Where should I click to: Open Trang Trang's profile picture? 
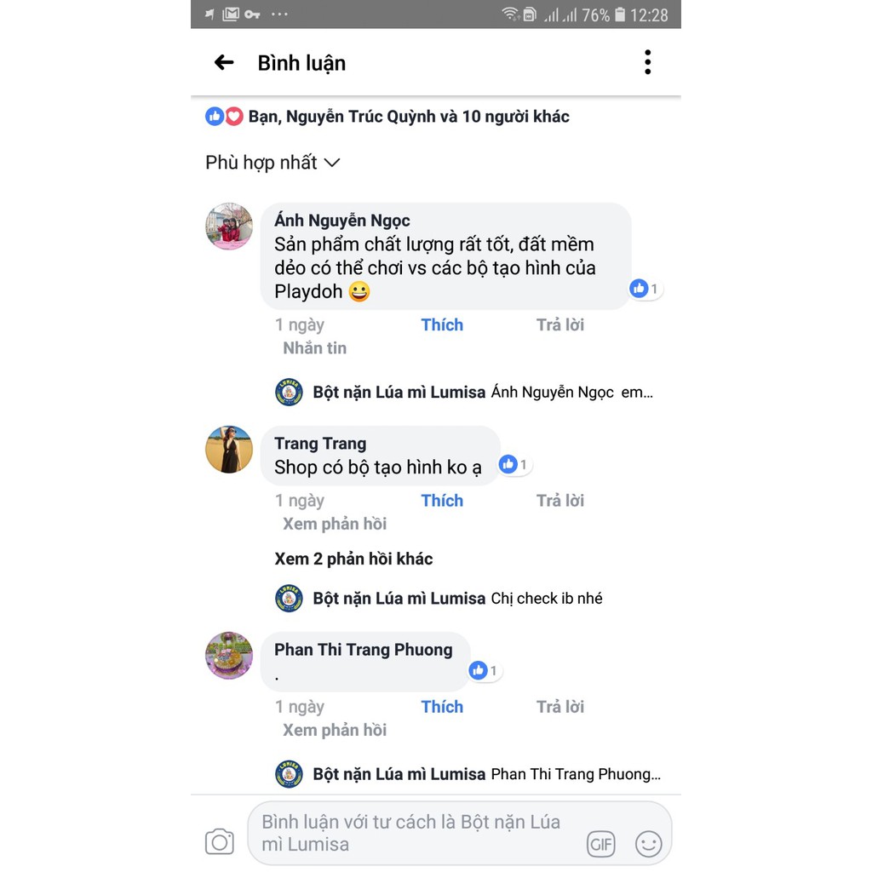[229, 450]
